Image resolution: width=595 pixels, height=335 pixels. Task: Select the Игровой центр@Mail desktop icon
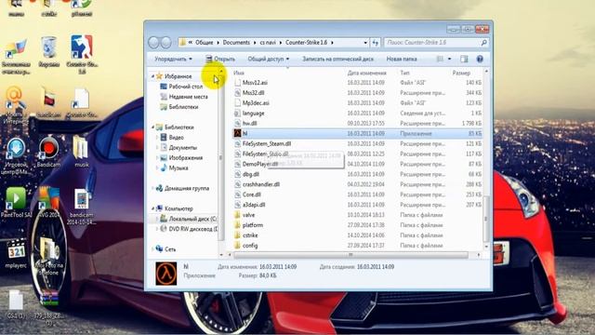pos(16,155)
